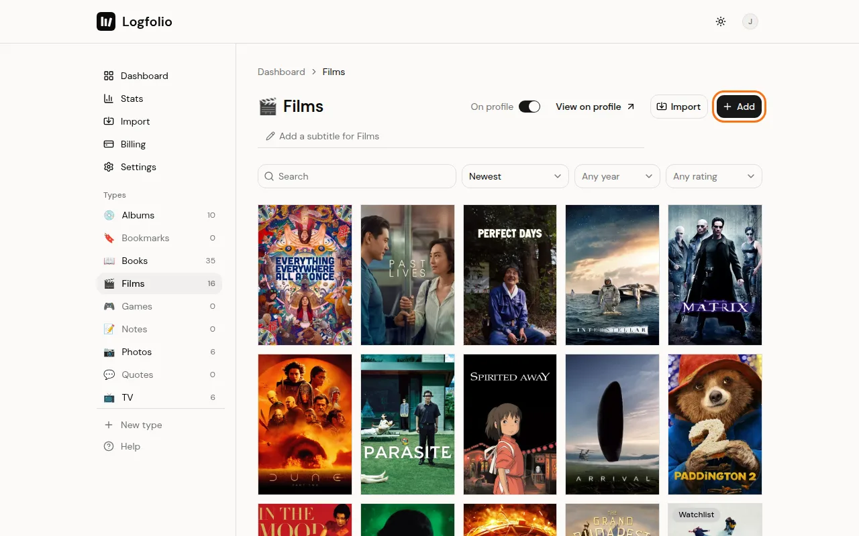Open the Interstellar film poster
This screenshot has width=859, height=536.
click(613, 275)
